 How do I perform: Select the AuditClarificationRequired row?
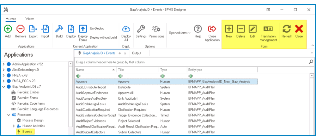pyautogui.click(x=166, y=110)
